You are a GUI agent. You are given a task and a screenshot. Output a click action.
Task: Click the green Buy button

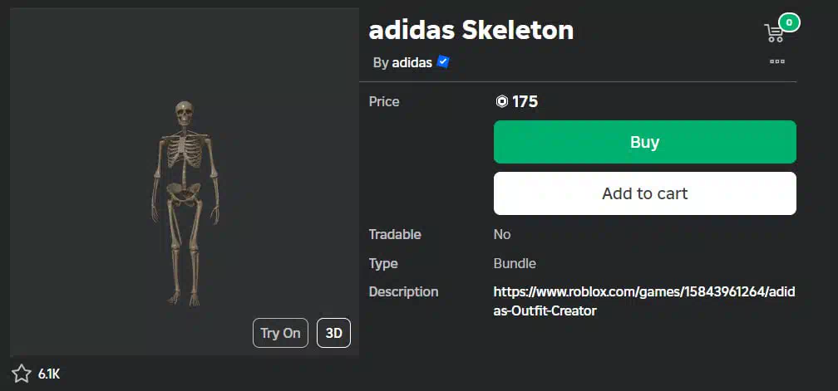tap(645, 142)
